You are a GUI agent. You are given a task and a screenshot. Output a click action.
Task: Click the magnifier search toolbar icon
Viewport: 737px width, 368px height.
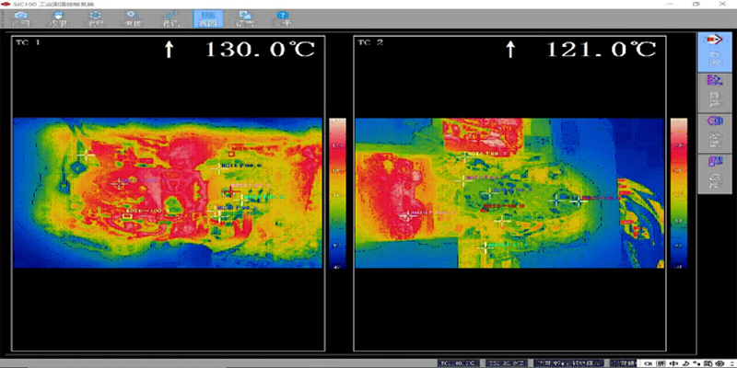pos(134,18)
